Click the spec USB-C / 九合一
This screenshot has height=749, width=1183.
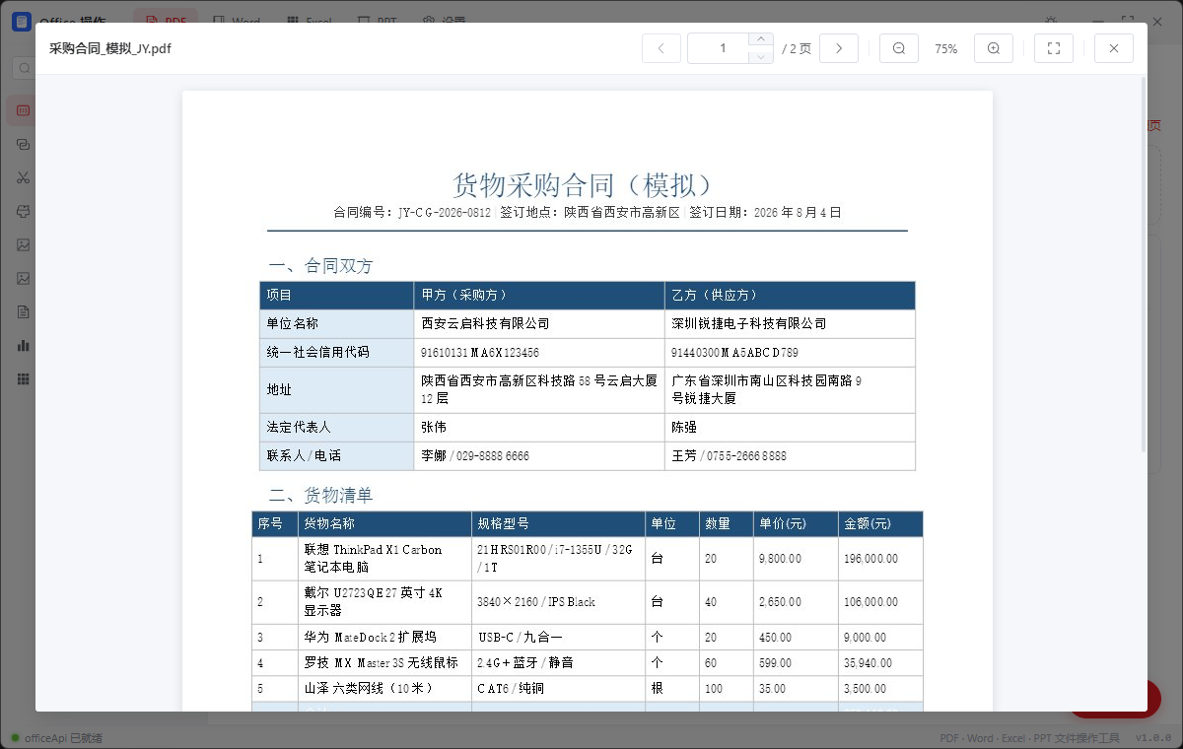pos(520,638)
